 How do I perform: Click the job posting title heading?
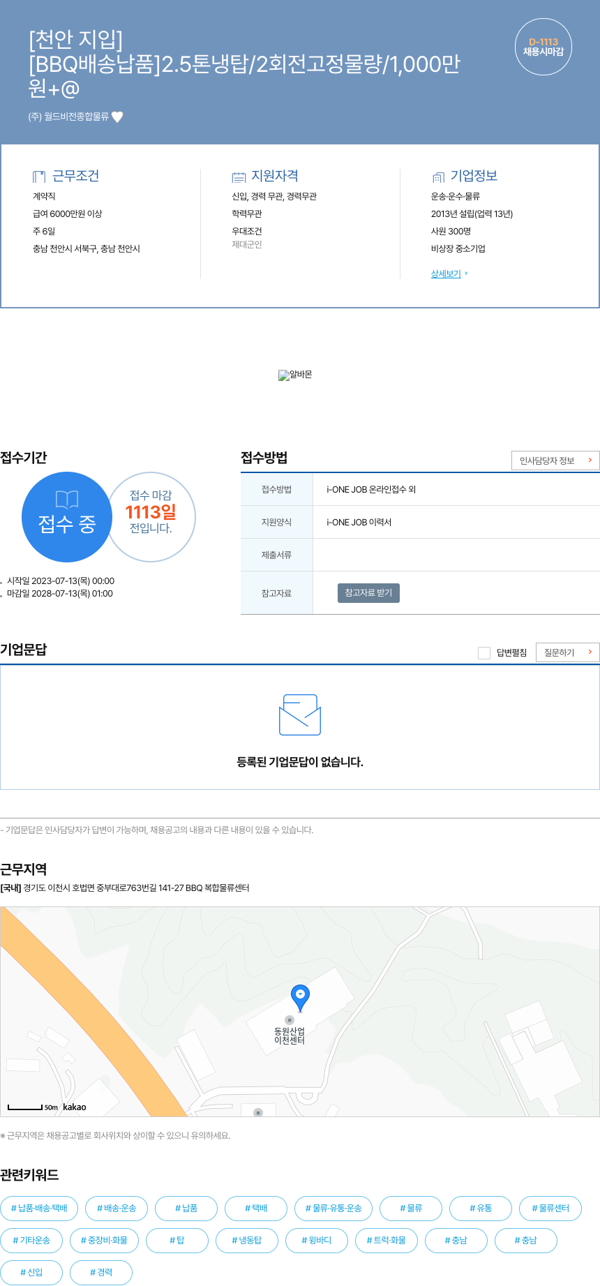pos(244,63)
